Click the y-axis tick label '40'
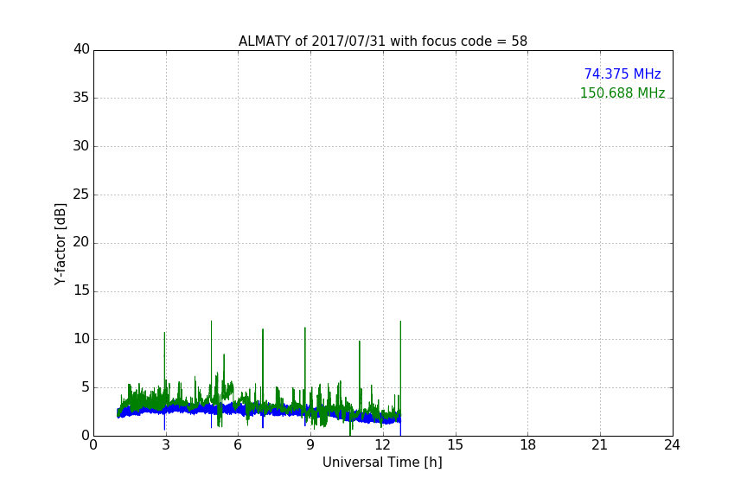Screen dimensions: 747x498 pos(81,49)
